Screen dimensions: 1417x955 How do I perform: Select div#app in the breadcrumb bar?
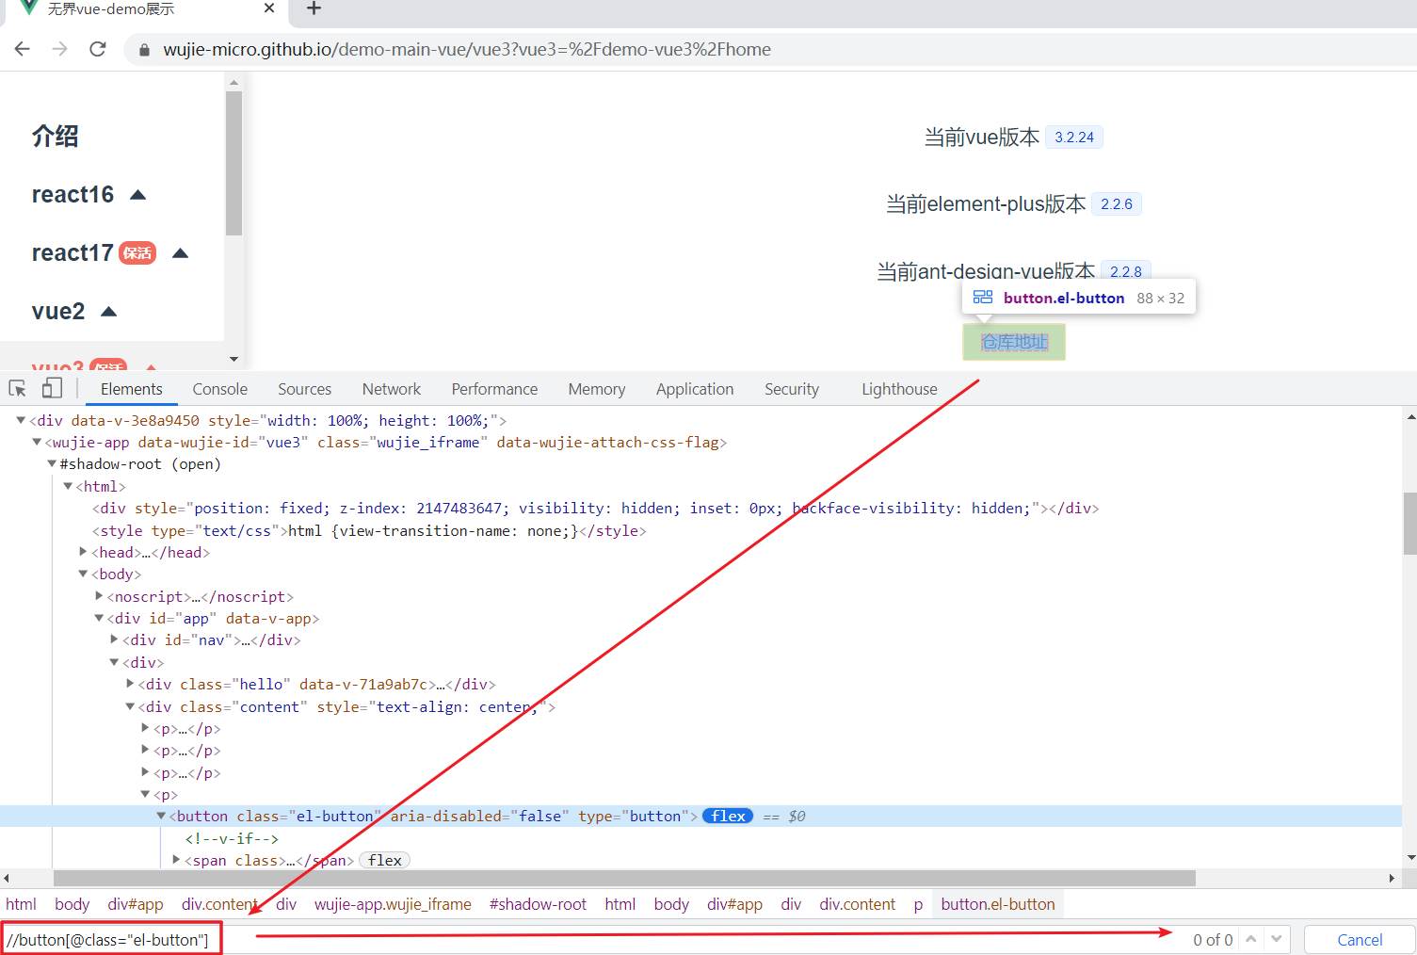[x=136, y=903]
